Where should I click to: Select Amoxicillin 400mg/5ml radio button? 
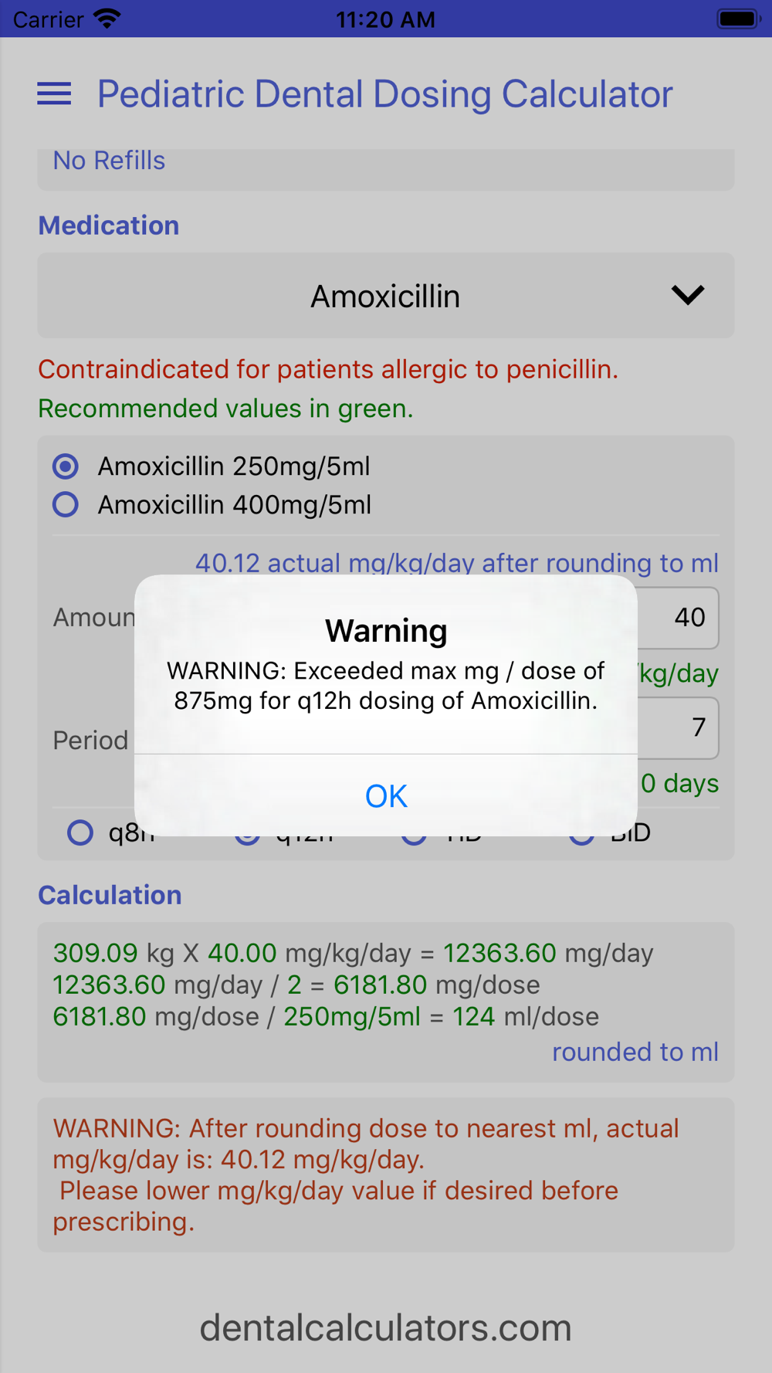[66, 504]
